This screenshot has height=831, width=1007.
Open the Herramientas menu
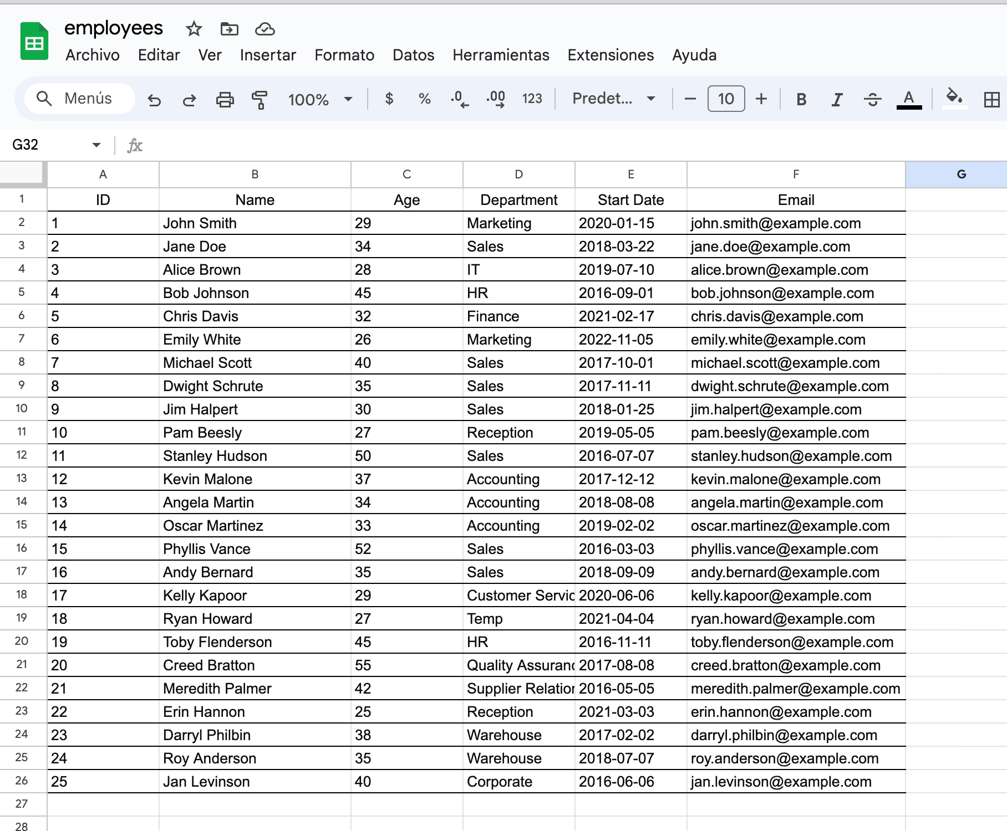click(500, 55)
